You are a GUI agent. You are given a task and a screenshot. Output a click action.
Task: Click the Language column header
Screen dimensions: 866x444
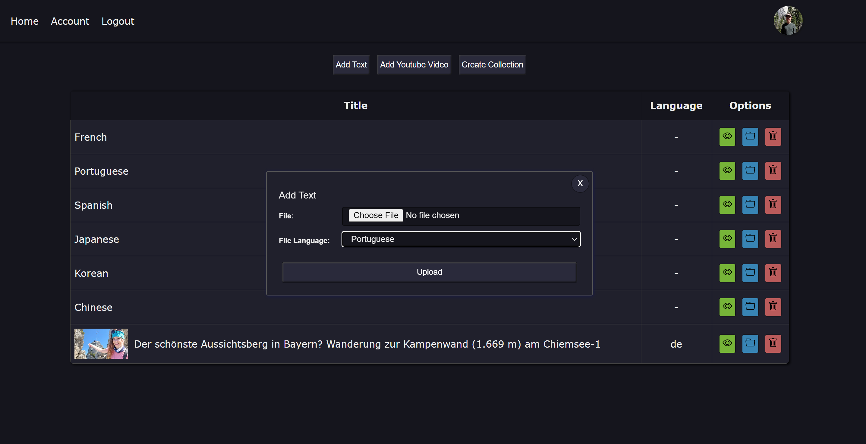point(676,105)
